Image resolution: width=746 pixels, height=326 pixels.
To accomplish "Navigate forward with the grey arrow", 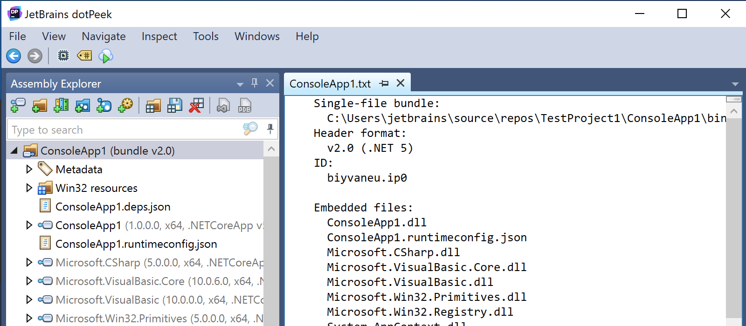I will [x=35, y=56].
